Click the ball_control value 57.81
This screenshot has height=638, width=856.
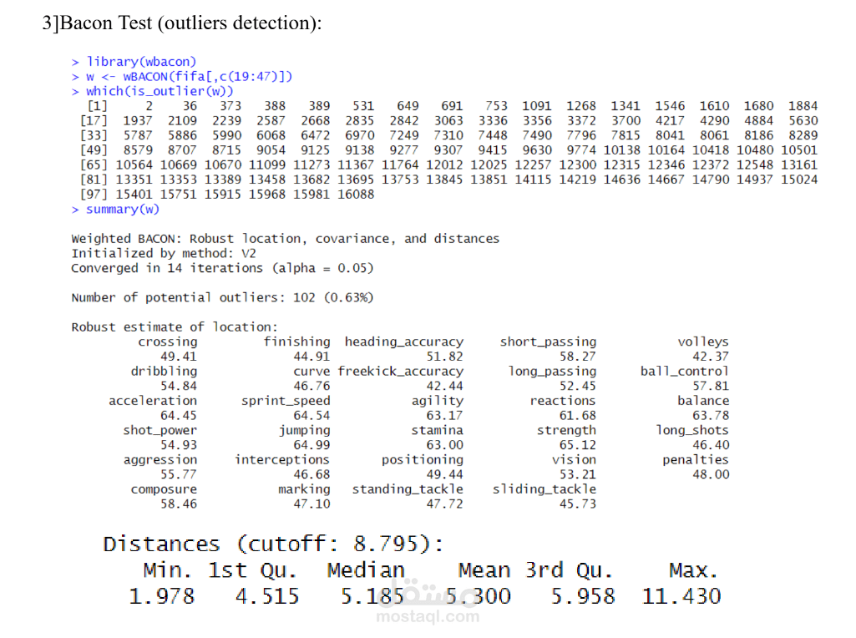711,386
